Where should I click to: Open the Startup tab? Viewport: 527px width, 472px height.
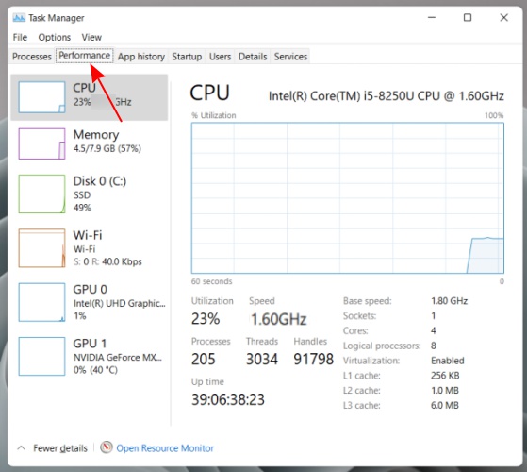click(187, 57)
